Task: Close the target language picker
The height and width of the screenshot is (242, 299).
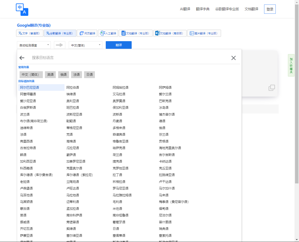Action: [233, 58]
